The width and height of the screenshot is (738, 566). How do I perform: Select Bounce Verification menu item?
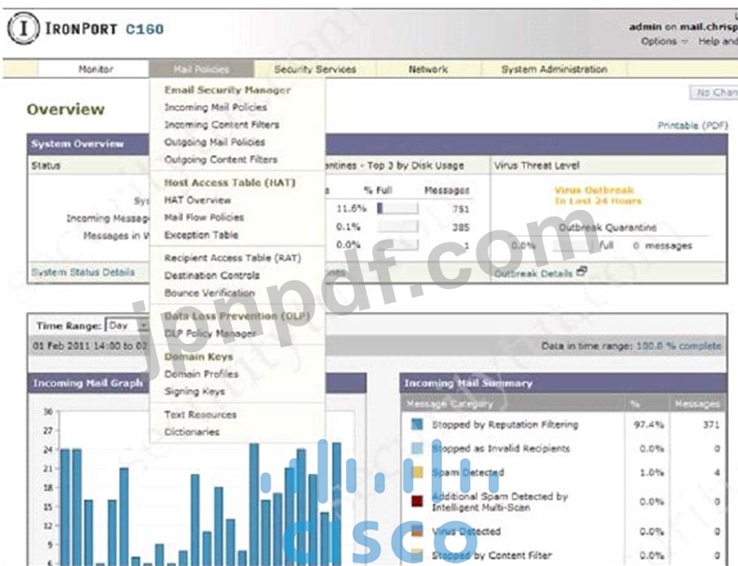pyautogui.click(x=209, y=293)
